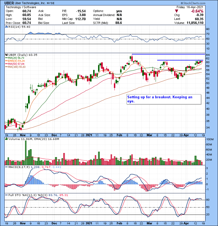Click the stochastic %K value 83.76

[x=53, y=195]
